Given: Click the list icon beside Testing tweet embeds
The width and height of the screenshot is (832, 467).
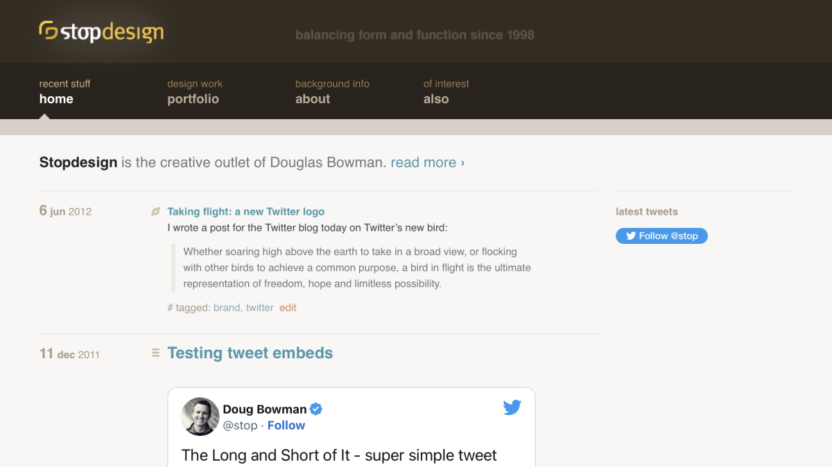Looking at the screenshot, I should [156, 353].
